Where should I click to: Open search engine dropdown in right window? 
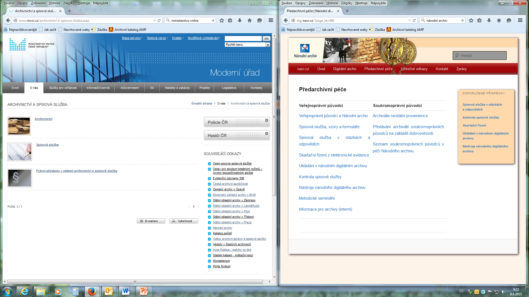423,20
